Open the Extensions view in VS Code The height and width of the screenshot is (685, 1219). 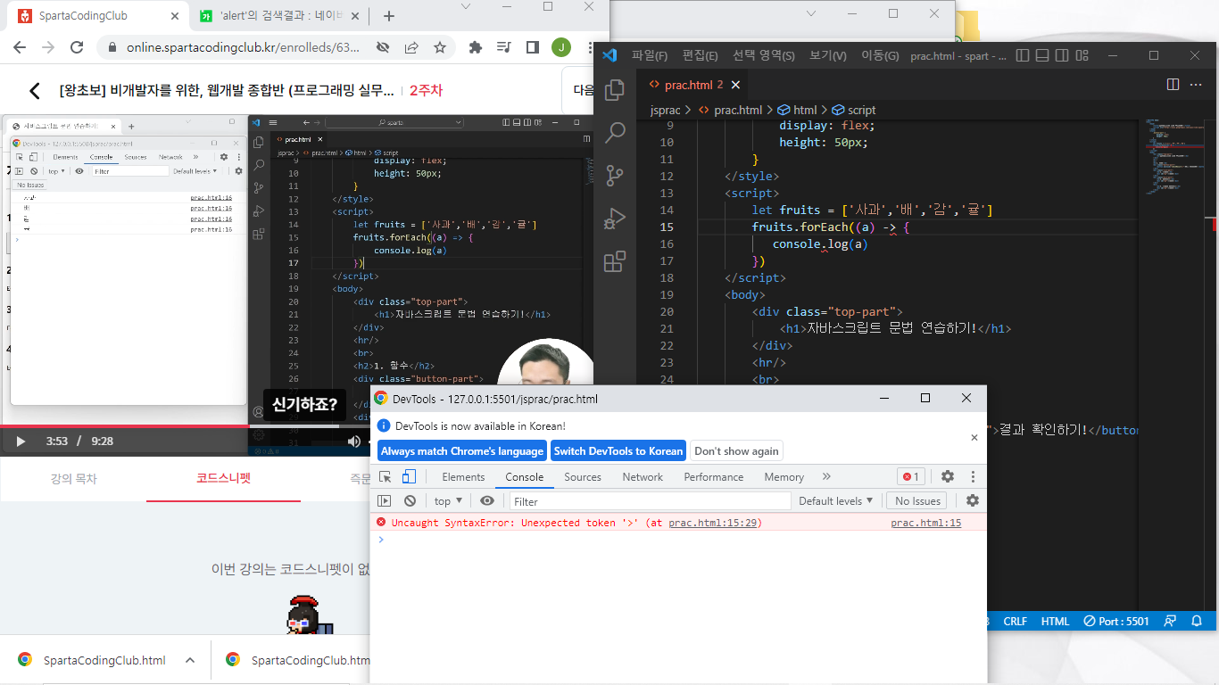[615, 261]
